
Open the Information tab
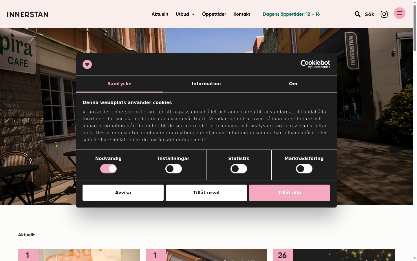206,84
